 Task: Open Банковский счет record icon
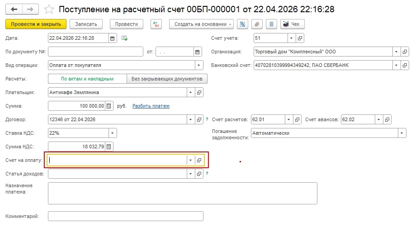[405, 65]
